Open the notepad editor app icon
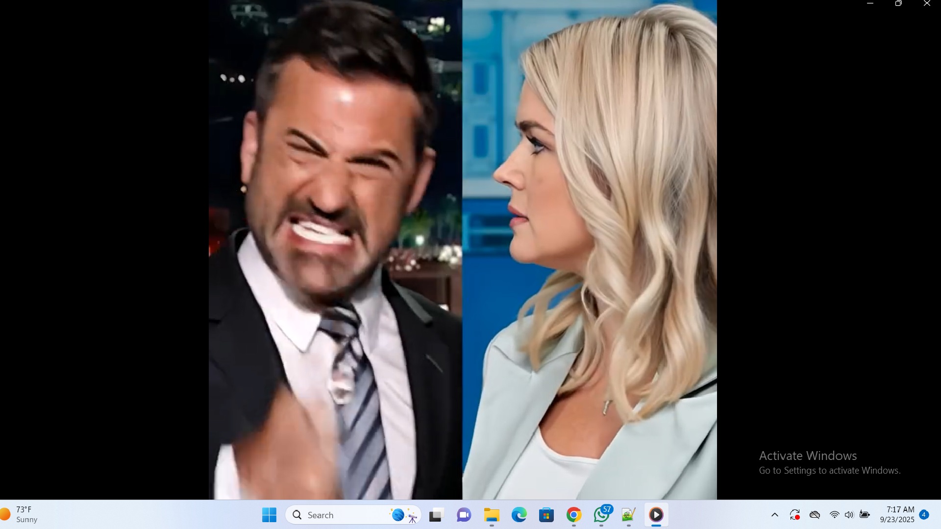Image resolution: width=941 pixels, height=529 pixels. tap(629, 515)
